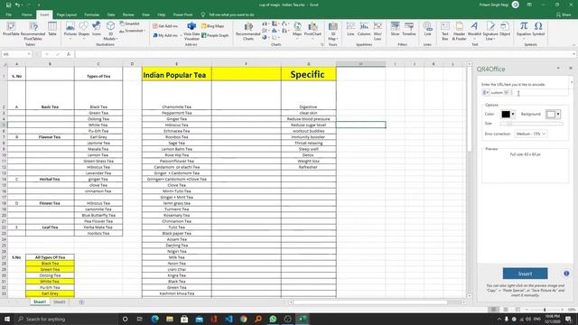Insert a Link

point(427,29)
